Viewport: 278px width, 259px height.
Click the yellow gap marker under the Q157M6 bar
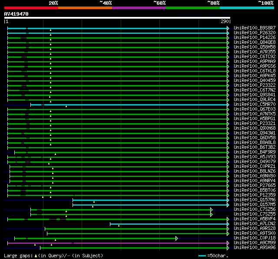point(94,202)
